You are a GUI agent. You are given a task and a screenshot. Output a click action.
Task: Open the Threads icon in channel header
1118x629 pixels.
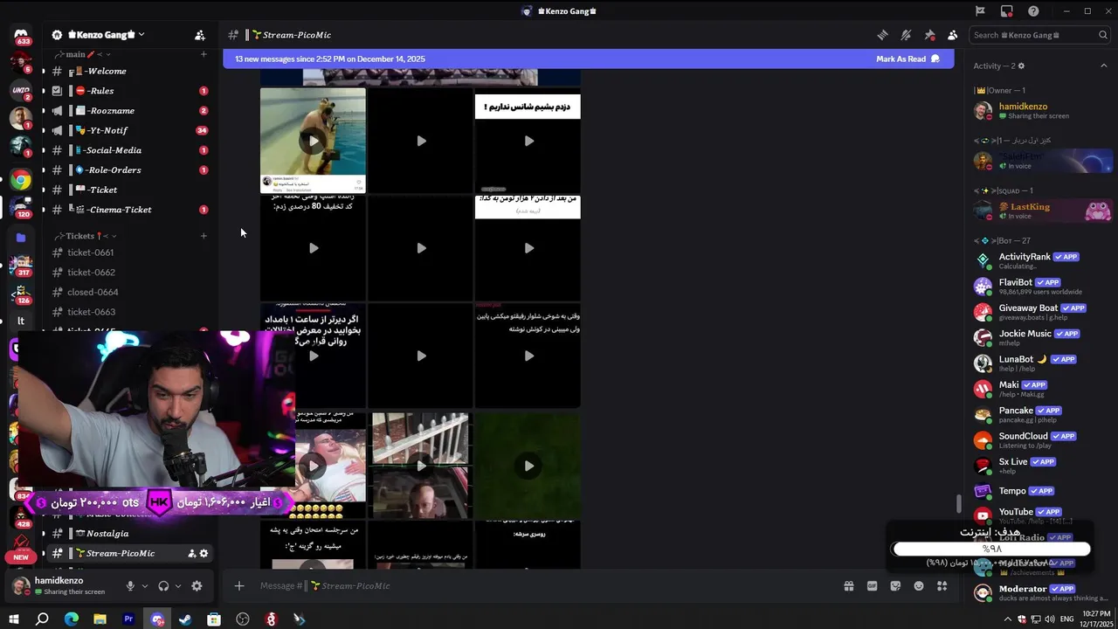(x=883, y=35)
